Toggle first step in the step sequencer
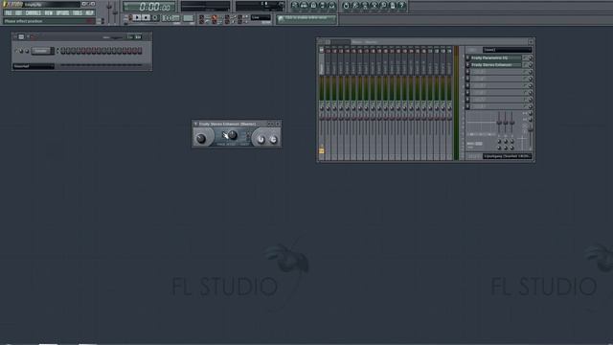 click(62, 51)
